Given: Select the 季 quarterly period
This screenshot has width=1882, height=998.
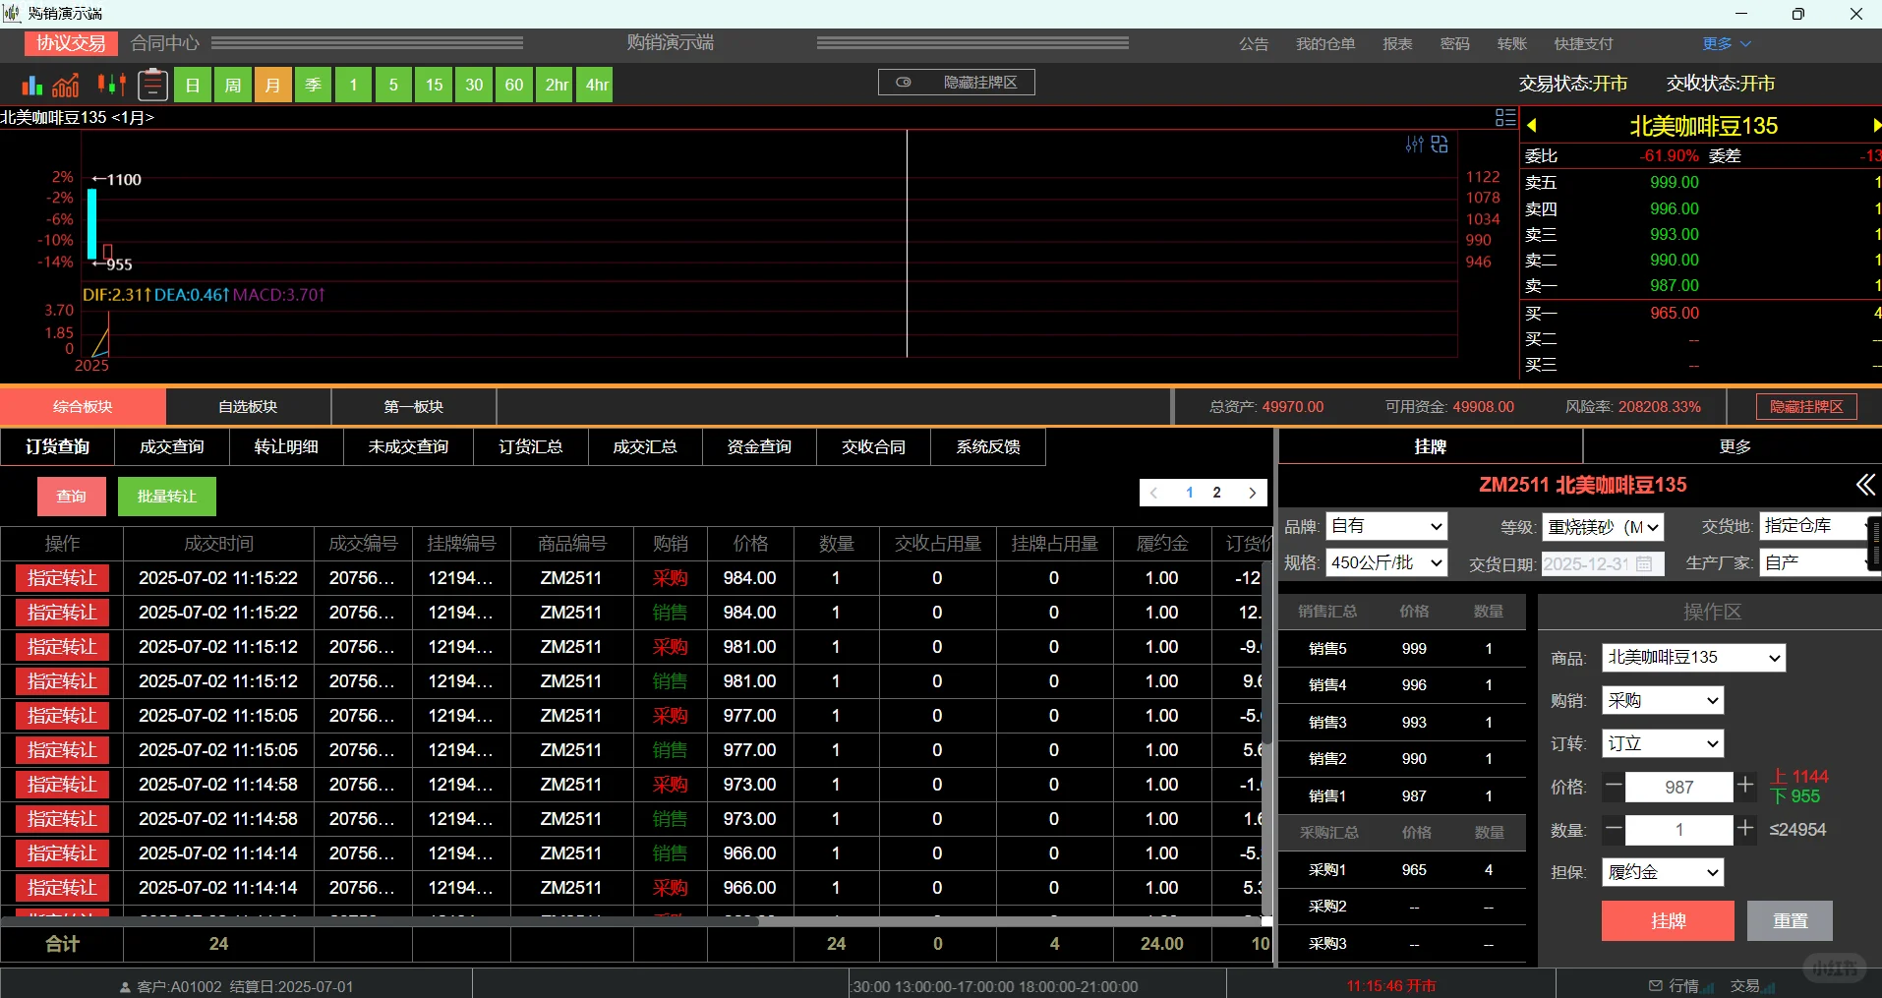Looking at the screenshot, I should point(314,85).
